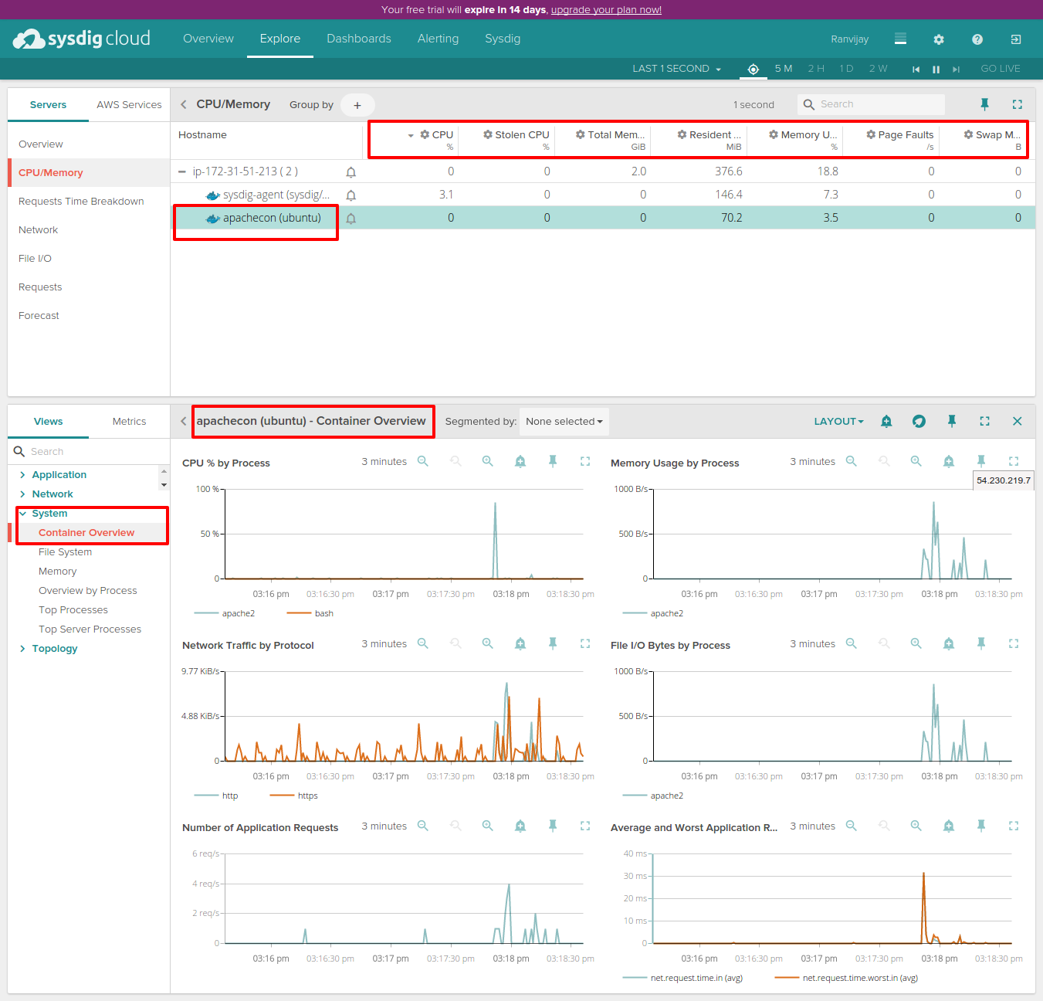Image resolution: width=1043 pixels, height=1001 pixels.
Task: Open the Overview top navigation tab
Action: point(208,39)
